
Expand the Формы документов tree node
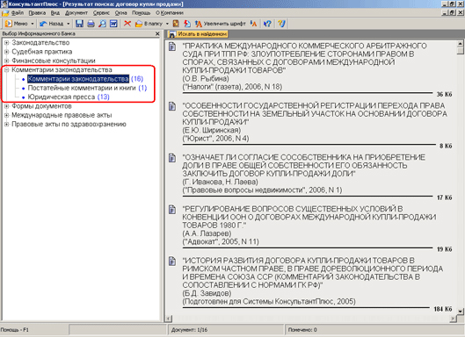pyautogui.click(x=6, y=106)
